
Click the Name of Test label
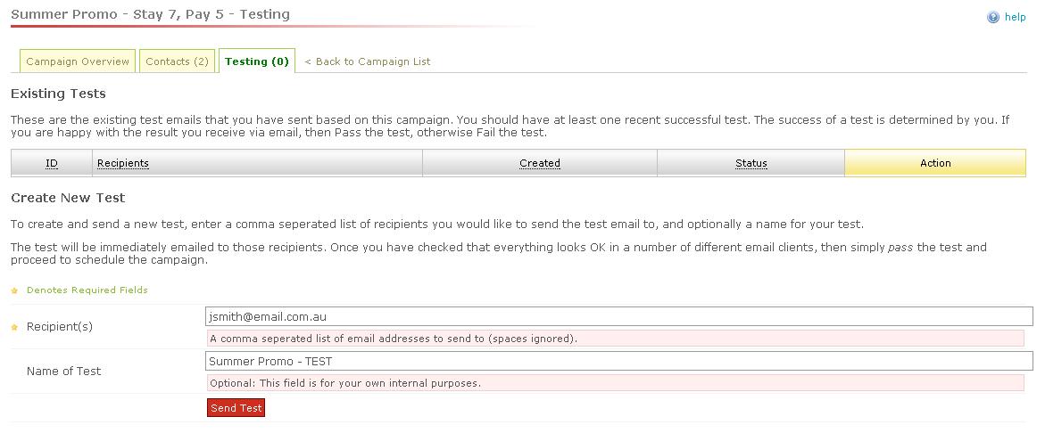click(64, 372)
